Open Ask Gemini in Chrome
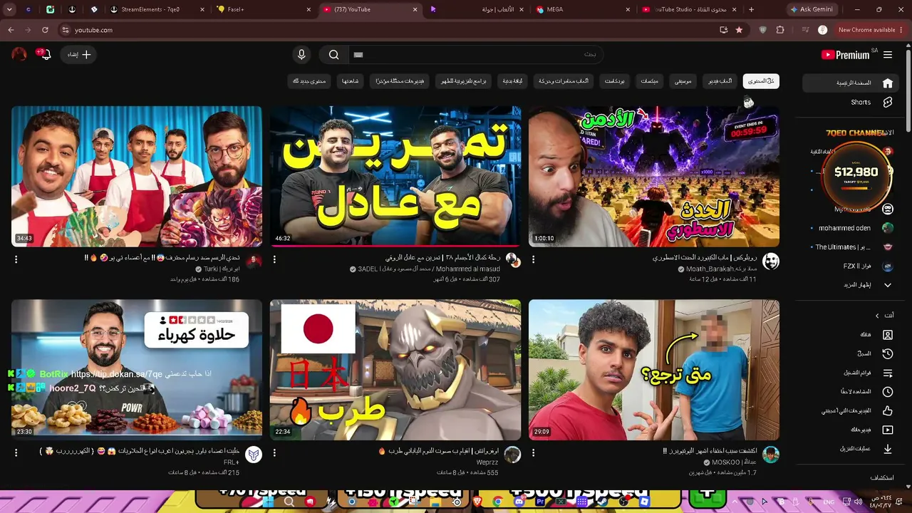This screenshot has height=513, width=912. pos(811,9)
